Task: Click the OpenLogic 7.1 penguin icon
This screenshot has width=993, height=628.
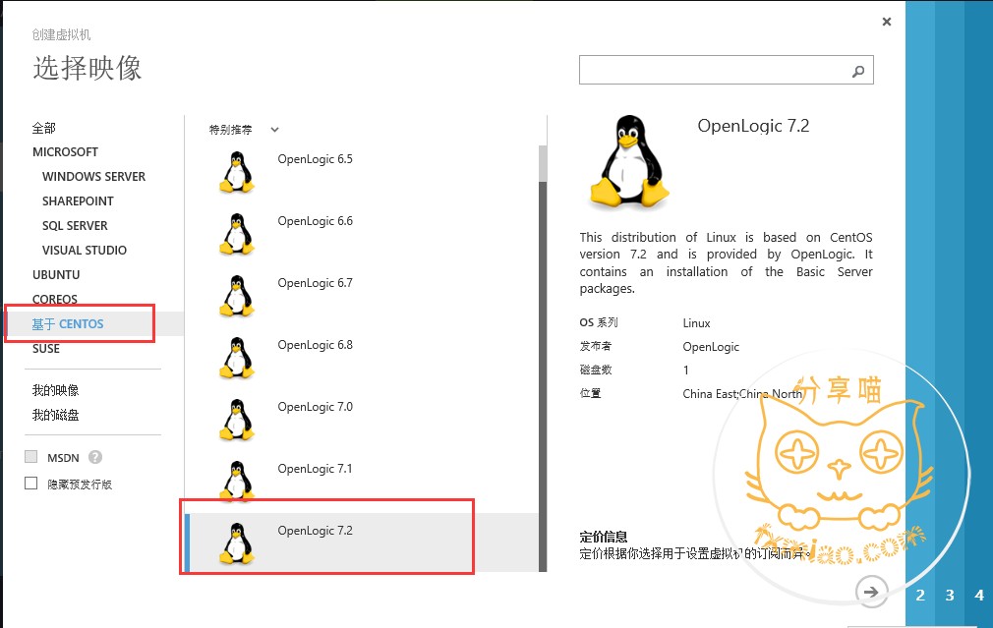Action: pos(237,481)
